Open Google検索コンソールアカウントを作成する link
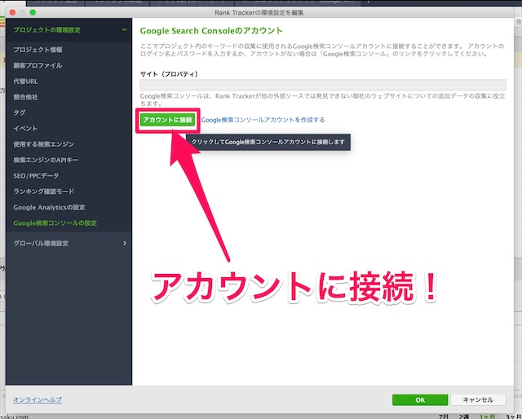 (x=263, y=120)
